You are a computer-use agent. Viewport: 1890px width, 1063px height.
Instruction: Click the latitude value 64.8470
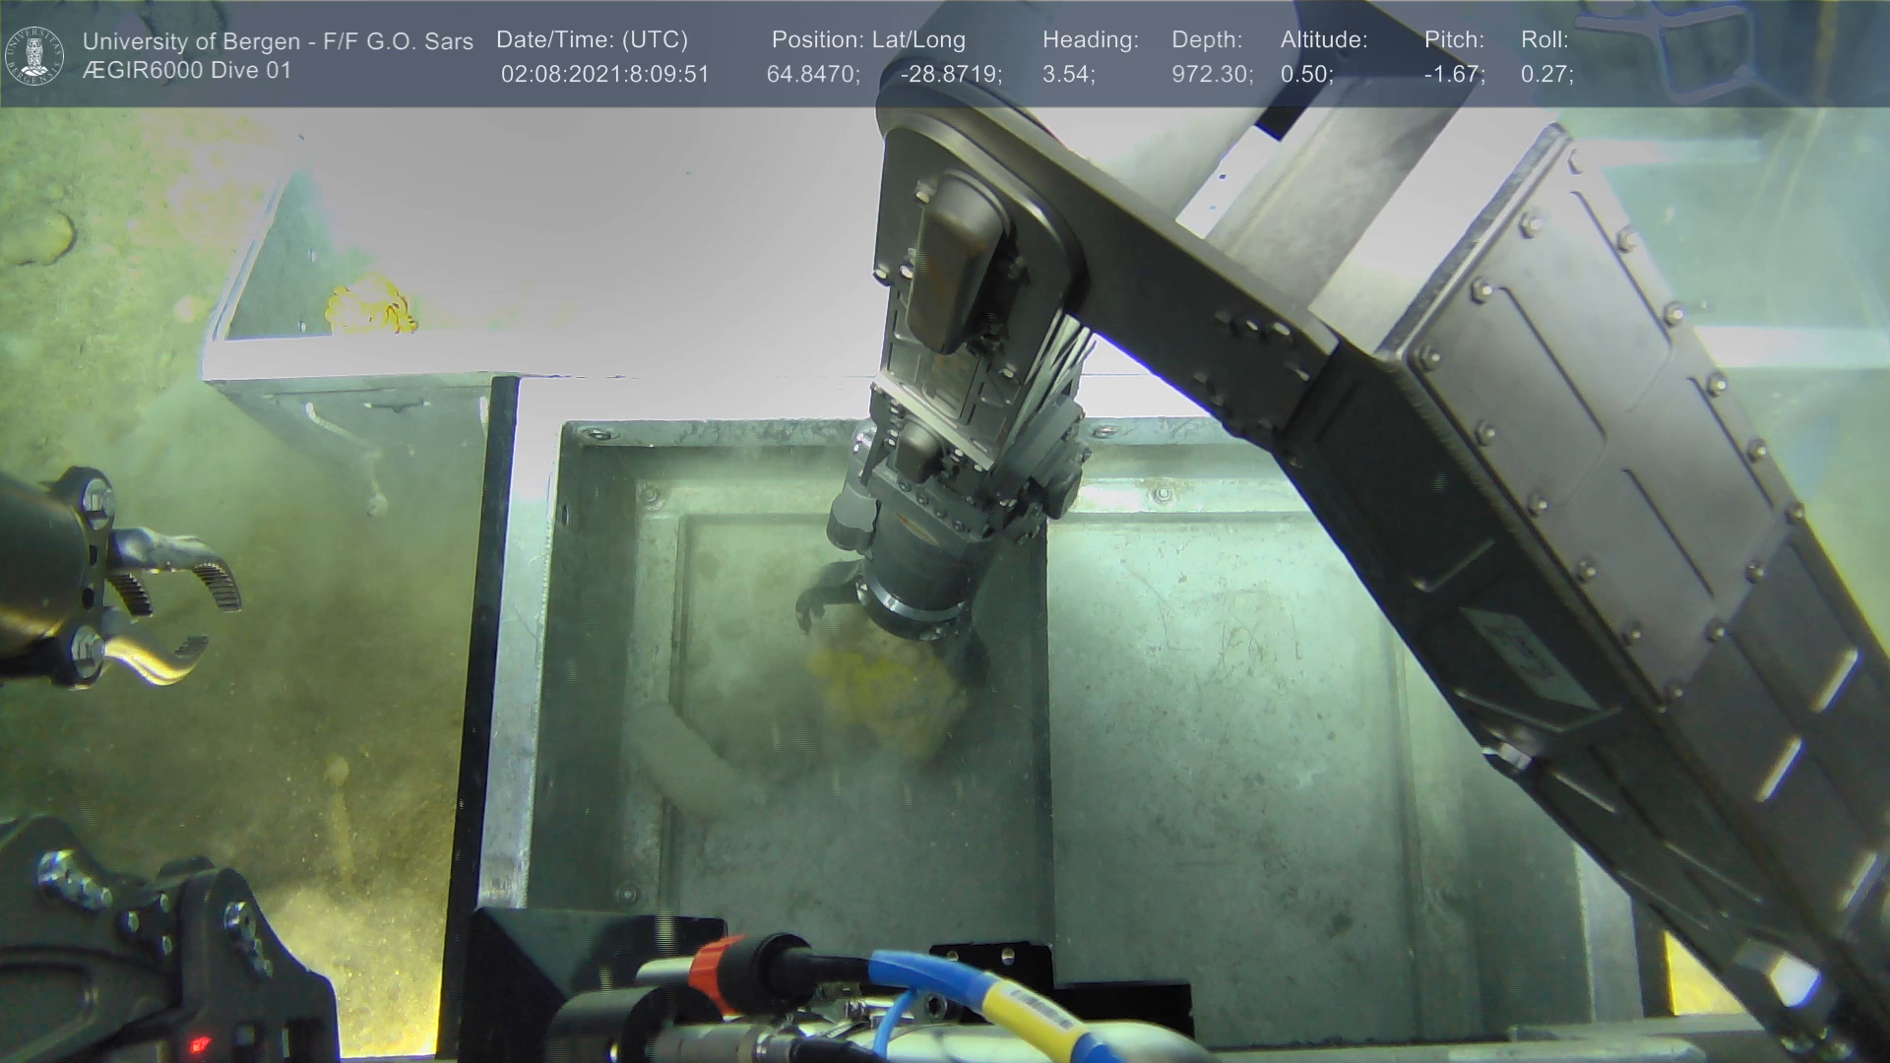pos(812,75)
